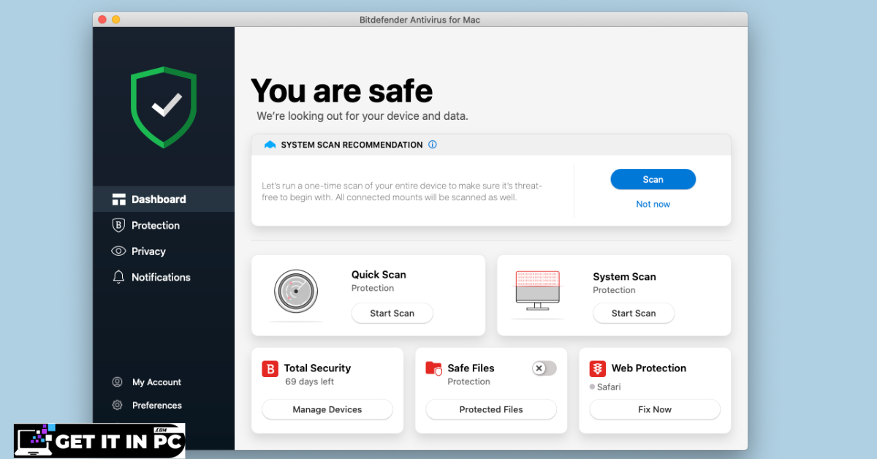
Task: Open Protected Files
Action: (x=491, y=409)
